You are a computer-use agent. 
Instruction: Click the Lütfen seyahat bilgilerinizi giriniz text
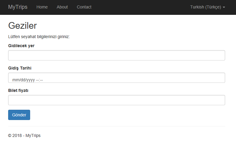point(39,37)
